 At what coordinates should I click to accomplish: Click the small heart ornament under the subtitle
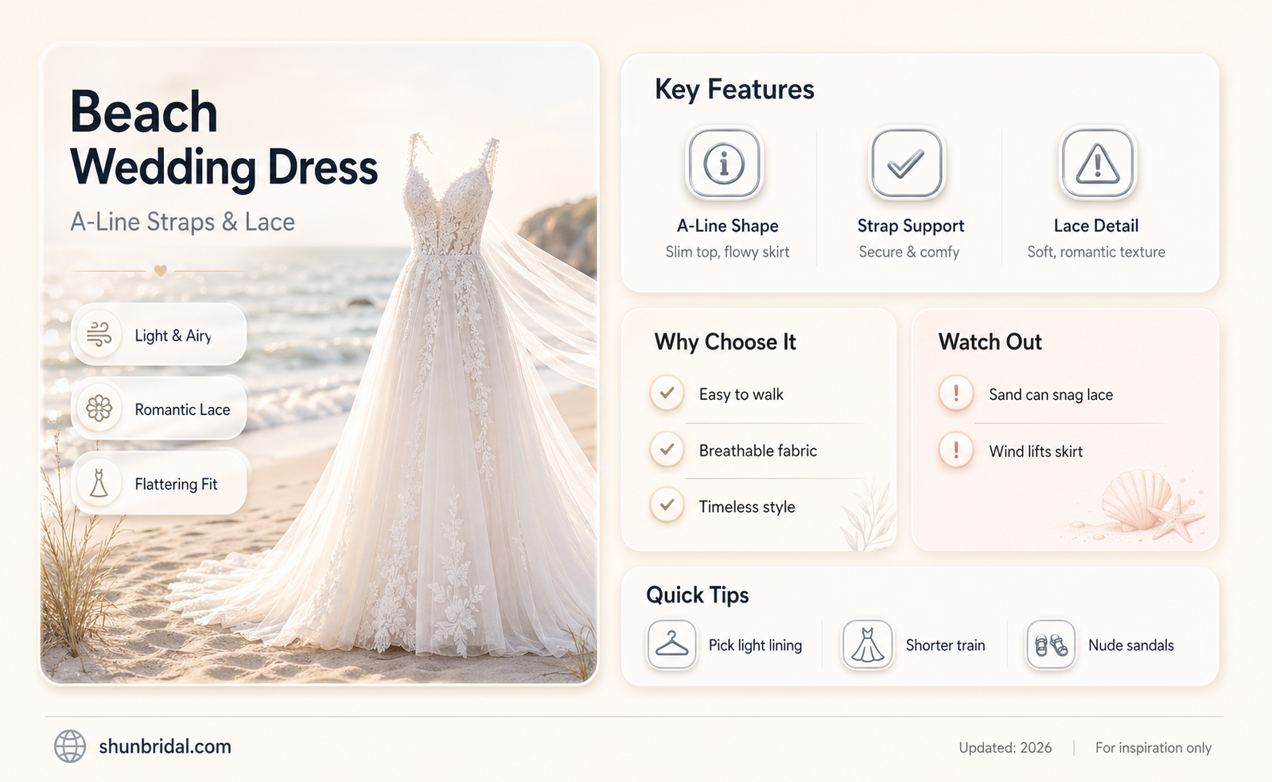click(160, 271)
